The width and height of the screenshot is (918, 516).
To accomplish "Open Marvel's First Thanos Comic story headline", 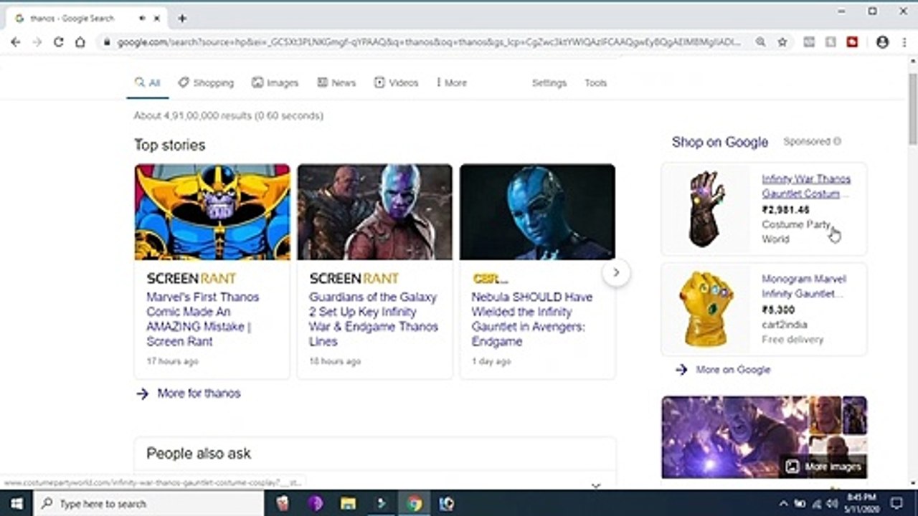I will (203, 319).
